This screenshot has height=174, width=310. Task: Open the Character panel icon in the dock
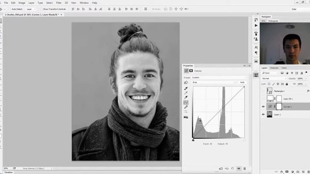256,47
